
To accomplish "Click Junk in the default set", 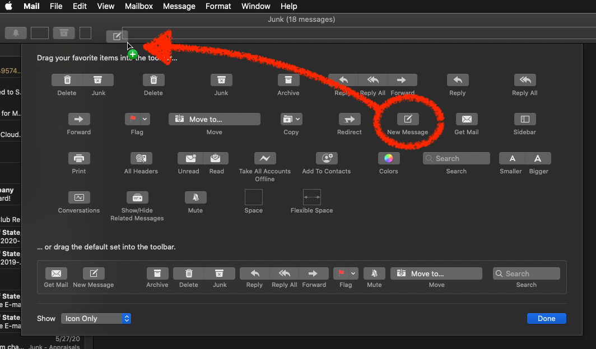I will click(220, 273).
